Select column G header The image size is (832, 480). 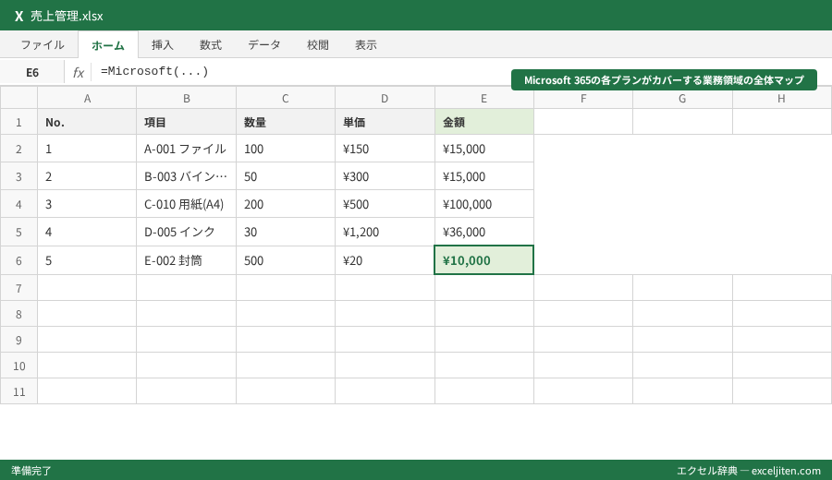click(682, 99)
